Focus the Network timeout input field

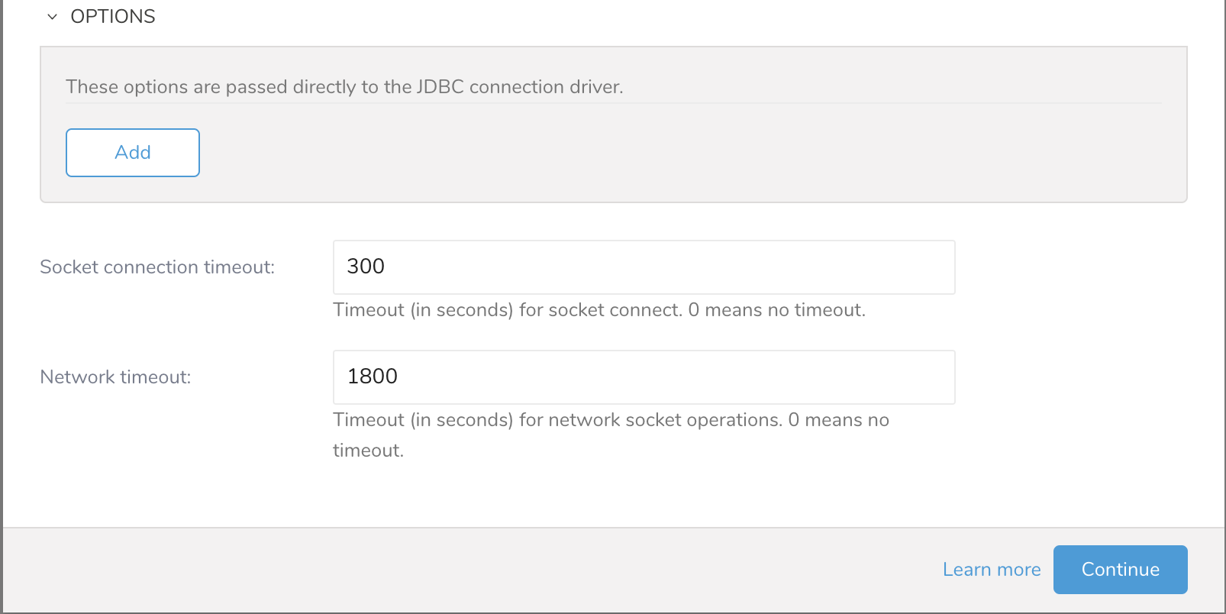coord(644,377)
